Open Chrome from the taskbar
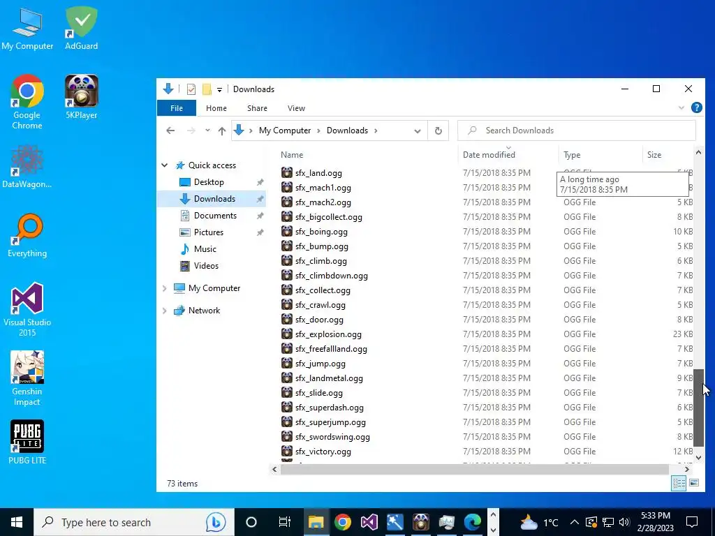715x536 pixels. 342,522
